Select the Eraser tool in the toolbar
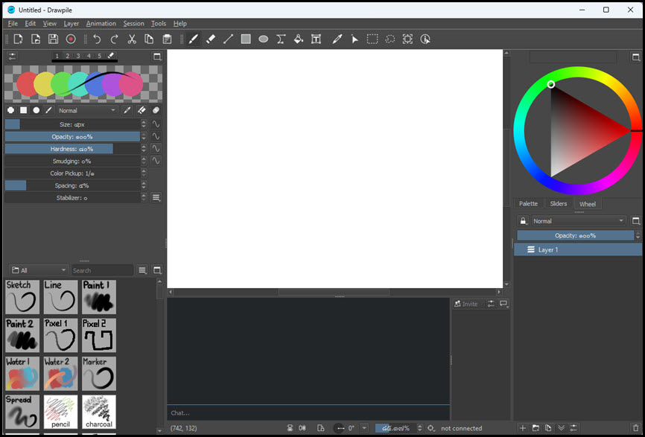Screen dimensions: 645x437 tap(211, 39)
